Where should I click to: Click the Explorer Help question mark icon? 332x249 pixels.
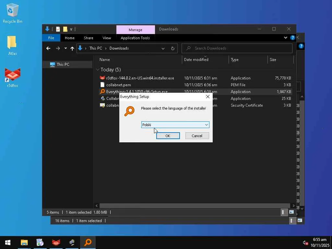(293, 38)
